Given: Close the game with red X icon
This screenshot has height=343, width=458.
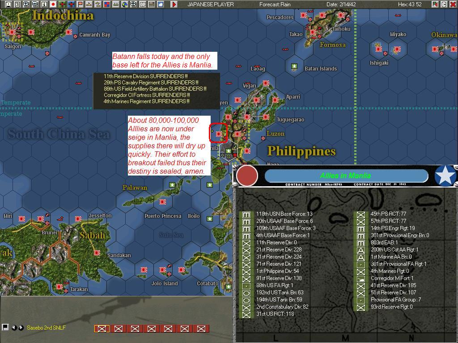Looking at the screenshot, I should [453, 4].
